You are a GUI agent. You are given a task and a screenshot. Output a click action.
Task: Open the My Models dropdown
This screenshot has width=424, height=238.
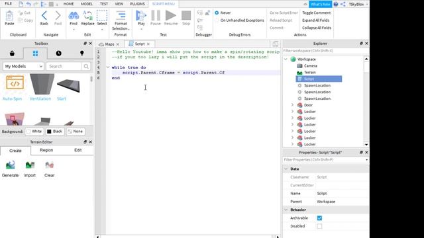click(23, 66)
